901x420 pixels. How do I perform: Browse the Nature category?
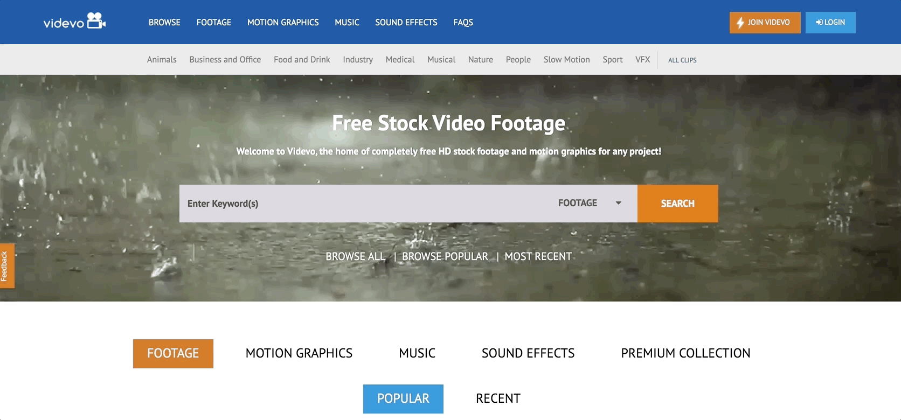481,59
